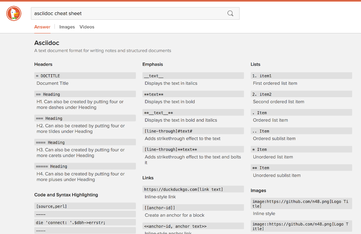The width and height of the screenshot is (361, 234).
Task: Click the '== Heading' code snippet
Action: point(85,94)
